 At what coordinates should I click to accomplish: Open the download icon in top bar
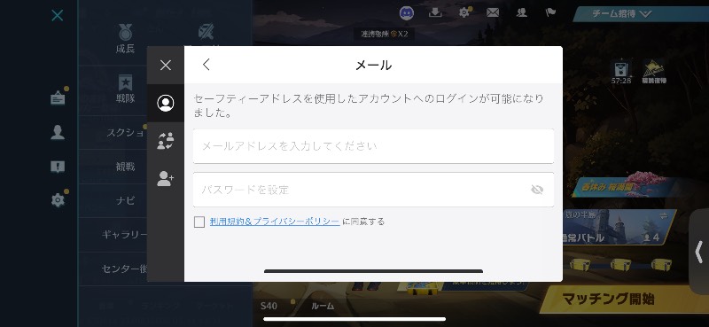(435, 12)
